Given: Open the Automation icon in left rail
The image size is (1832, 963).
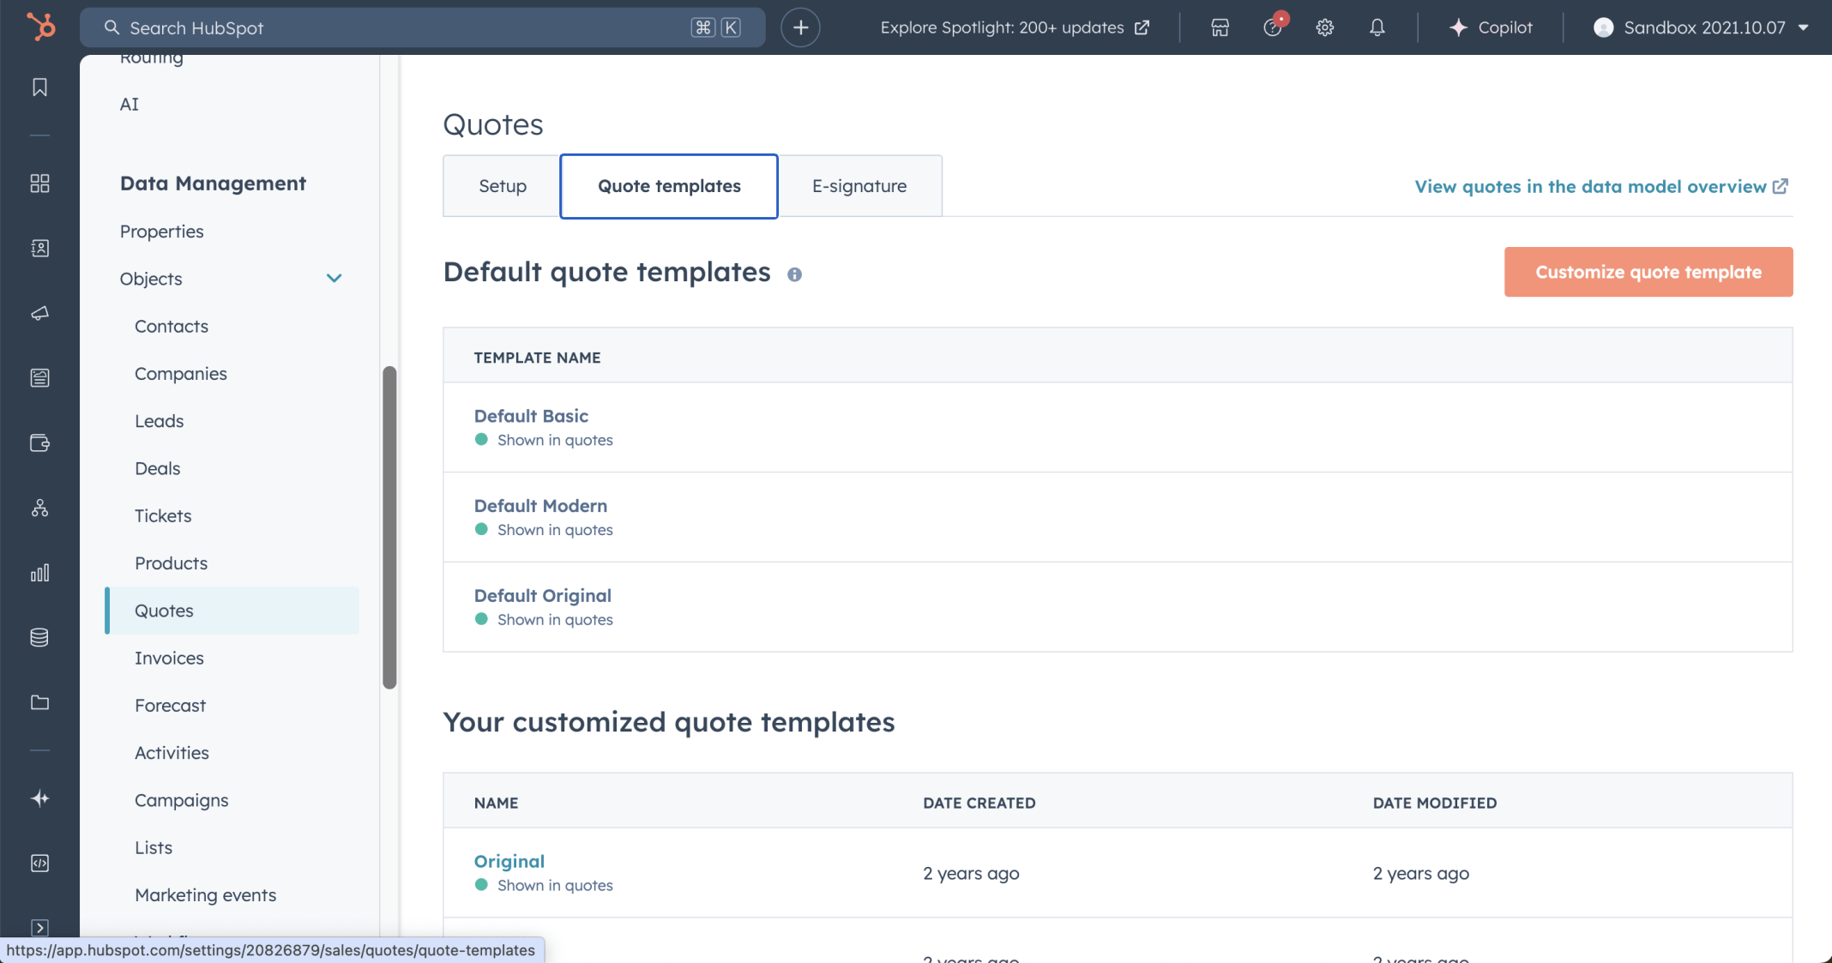Looking at the screenshot, I should click(x=39, y=508).
